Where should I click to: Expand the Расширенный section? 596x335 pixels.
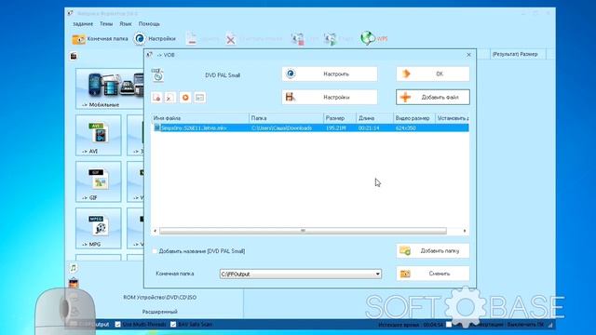[x=159, y=312]
